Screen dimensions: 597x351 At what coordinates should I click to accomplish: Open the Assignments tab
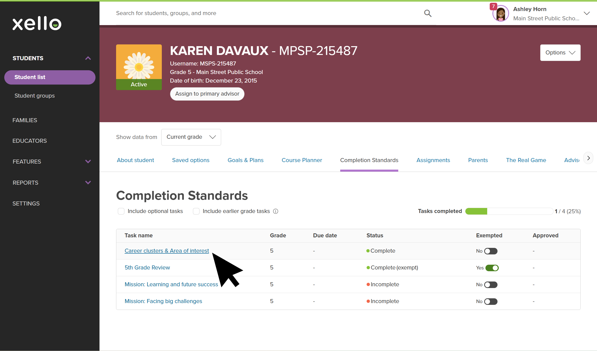point(433,160)
